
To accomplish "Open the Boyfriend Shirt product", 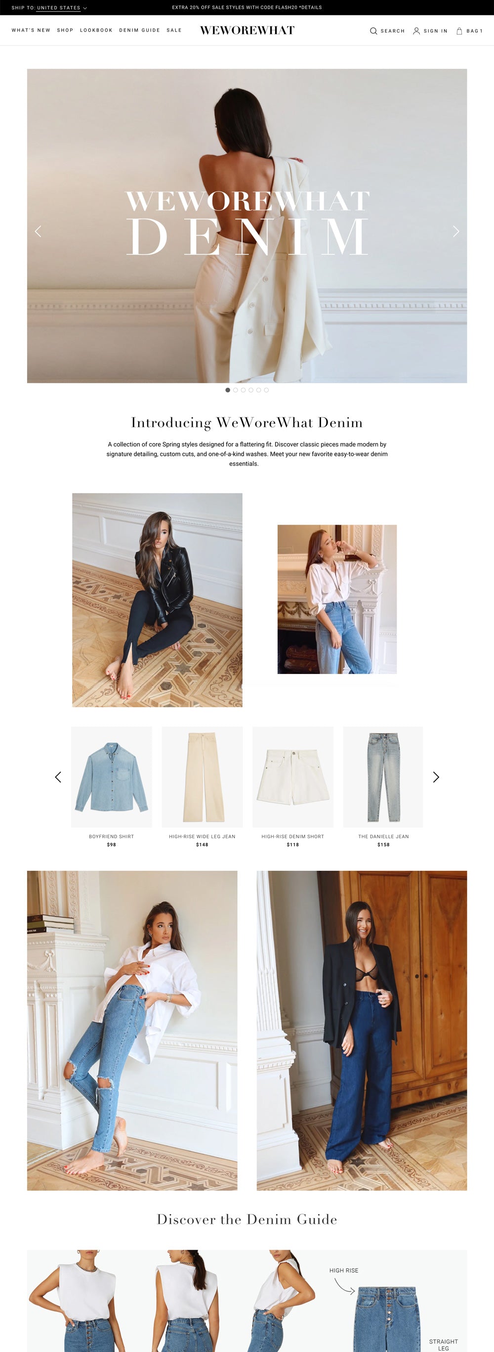I will tap(111, 836).
